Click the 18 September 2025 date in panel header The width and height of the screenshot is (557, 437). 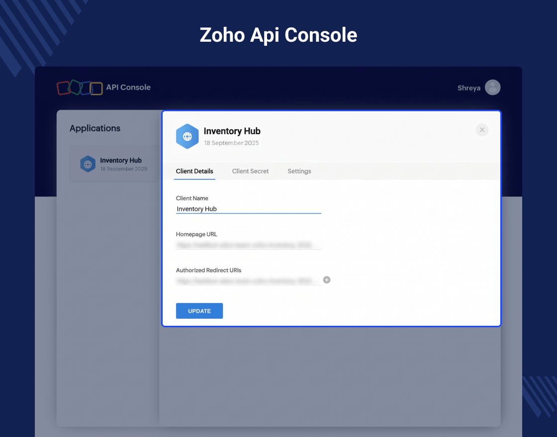(x=231, y=143)
